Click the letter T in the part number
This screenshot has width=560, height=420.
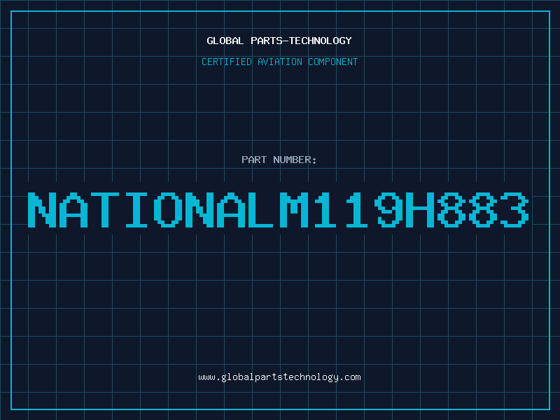tap(105, 209)
